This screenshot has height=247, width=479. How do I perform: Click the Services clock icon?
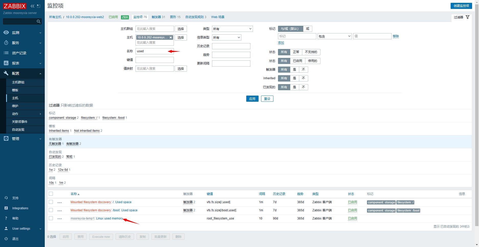6,43
